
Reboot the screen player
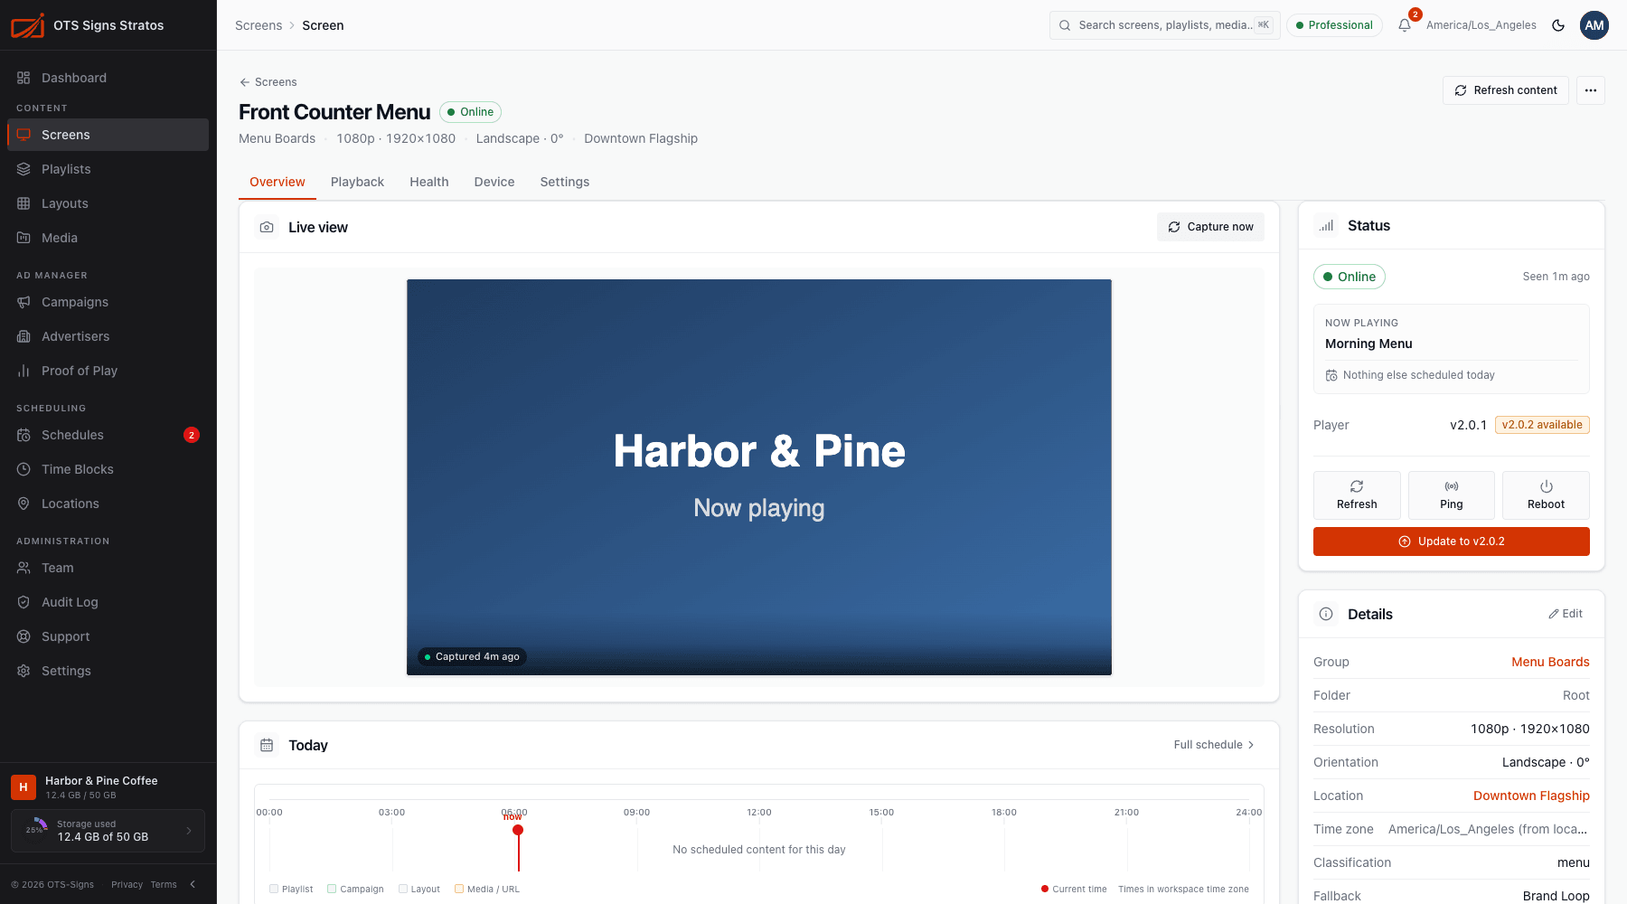coord(1546,495)
